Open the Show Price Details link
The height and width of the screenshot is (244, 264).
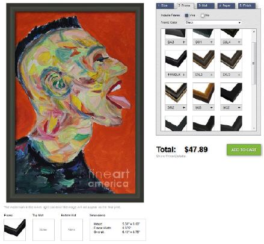171,156
